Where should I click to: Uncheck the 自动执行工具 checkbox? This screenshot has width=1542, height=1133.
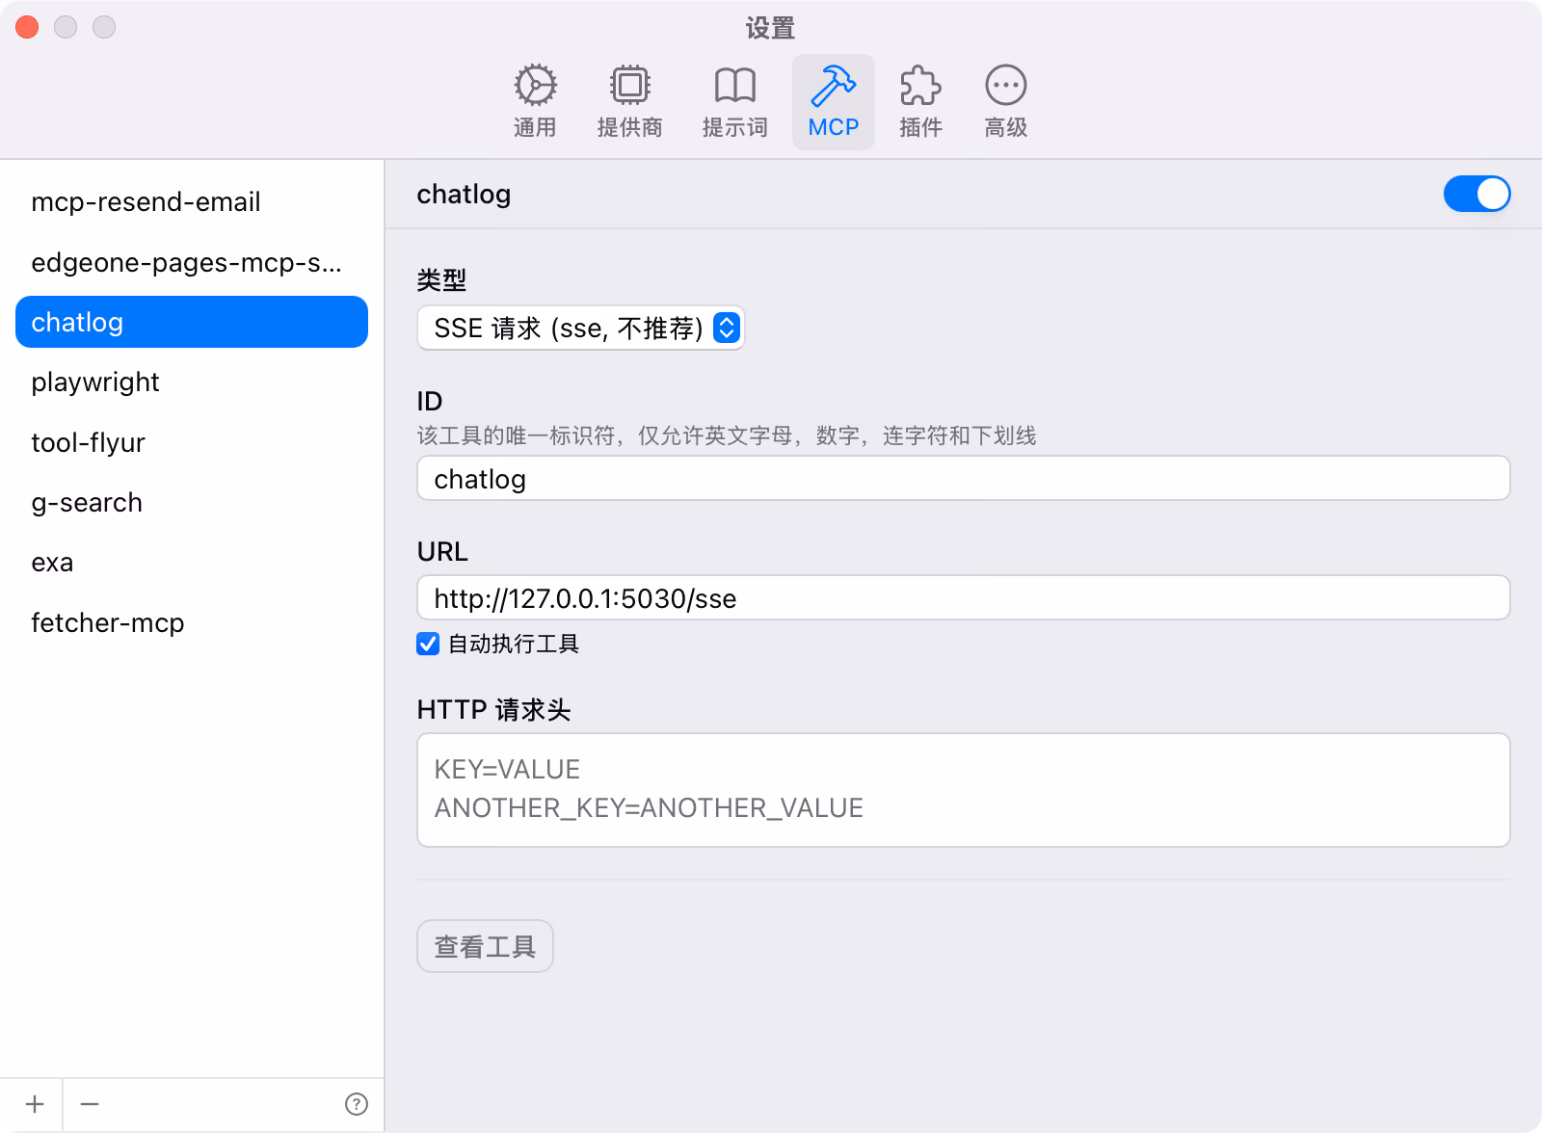[x=428, y=644]
